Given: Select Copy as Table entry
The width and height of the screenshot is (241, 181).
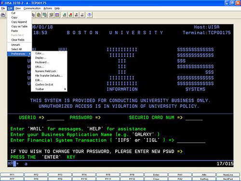Looking at the screenshot, I should click(19, 27).
